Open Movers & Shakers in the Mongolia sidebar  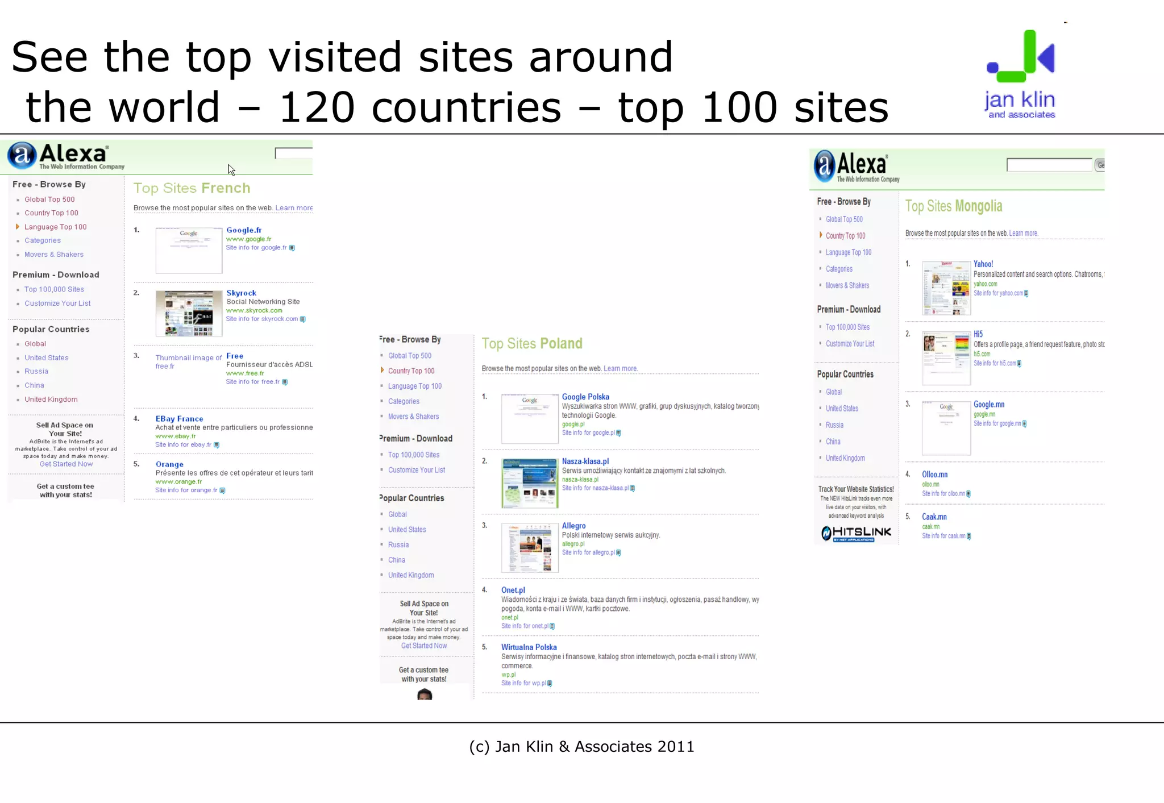click(847, 285)
